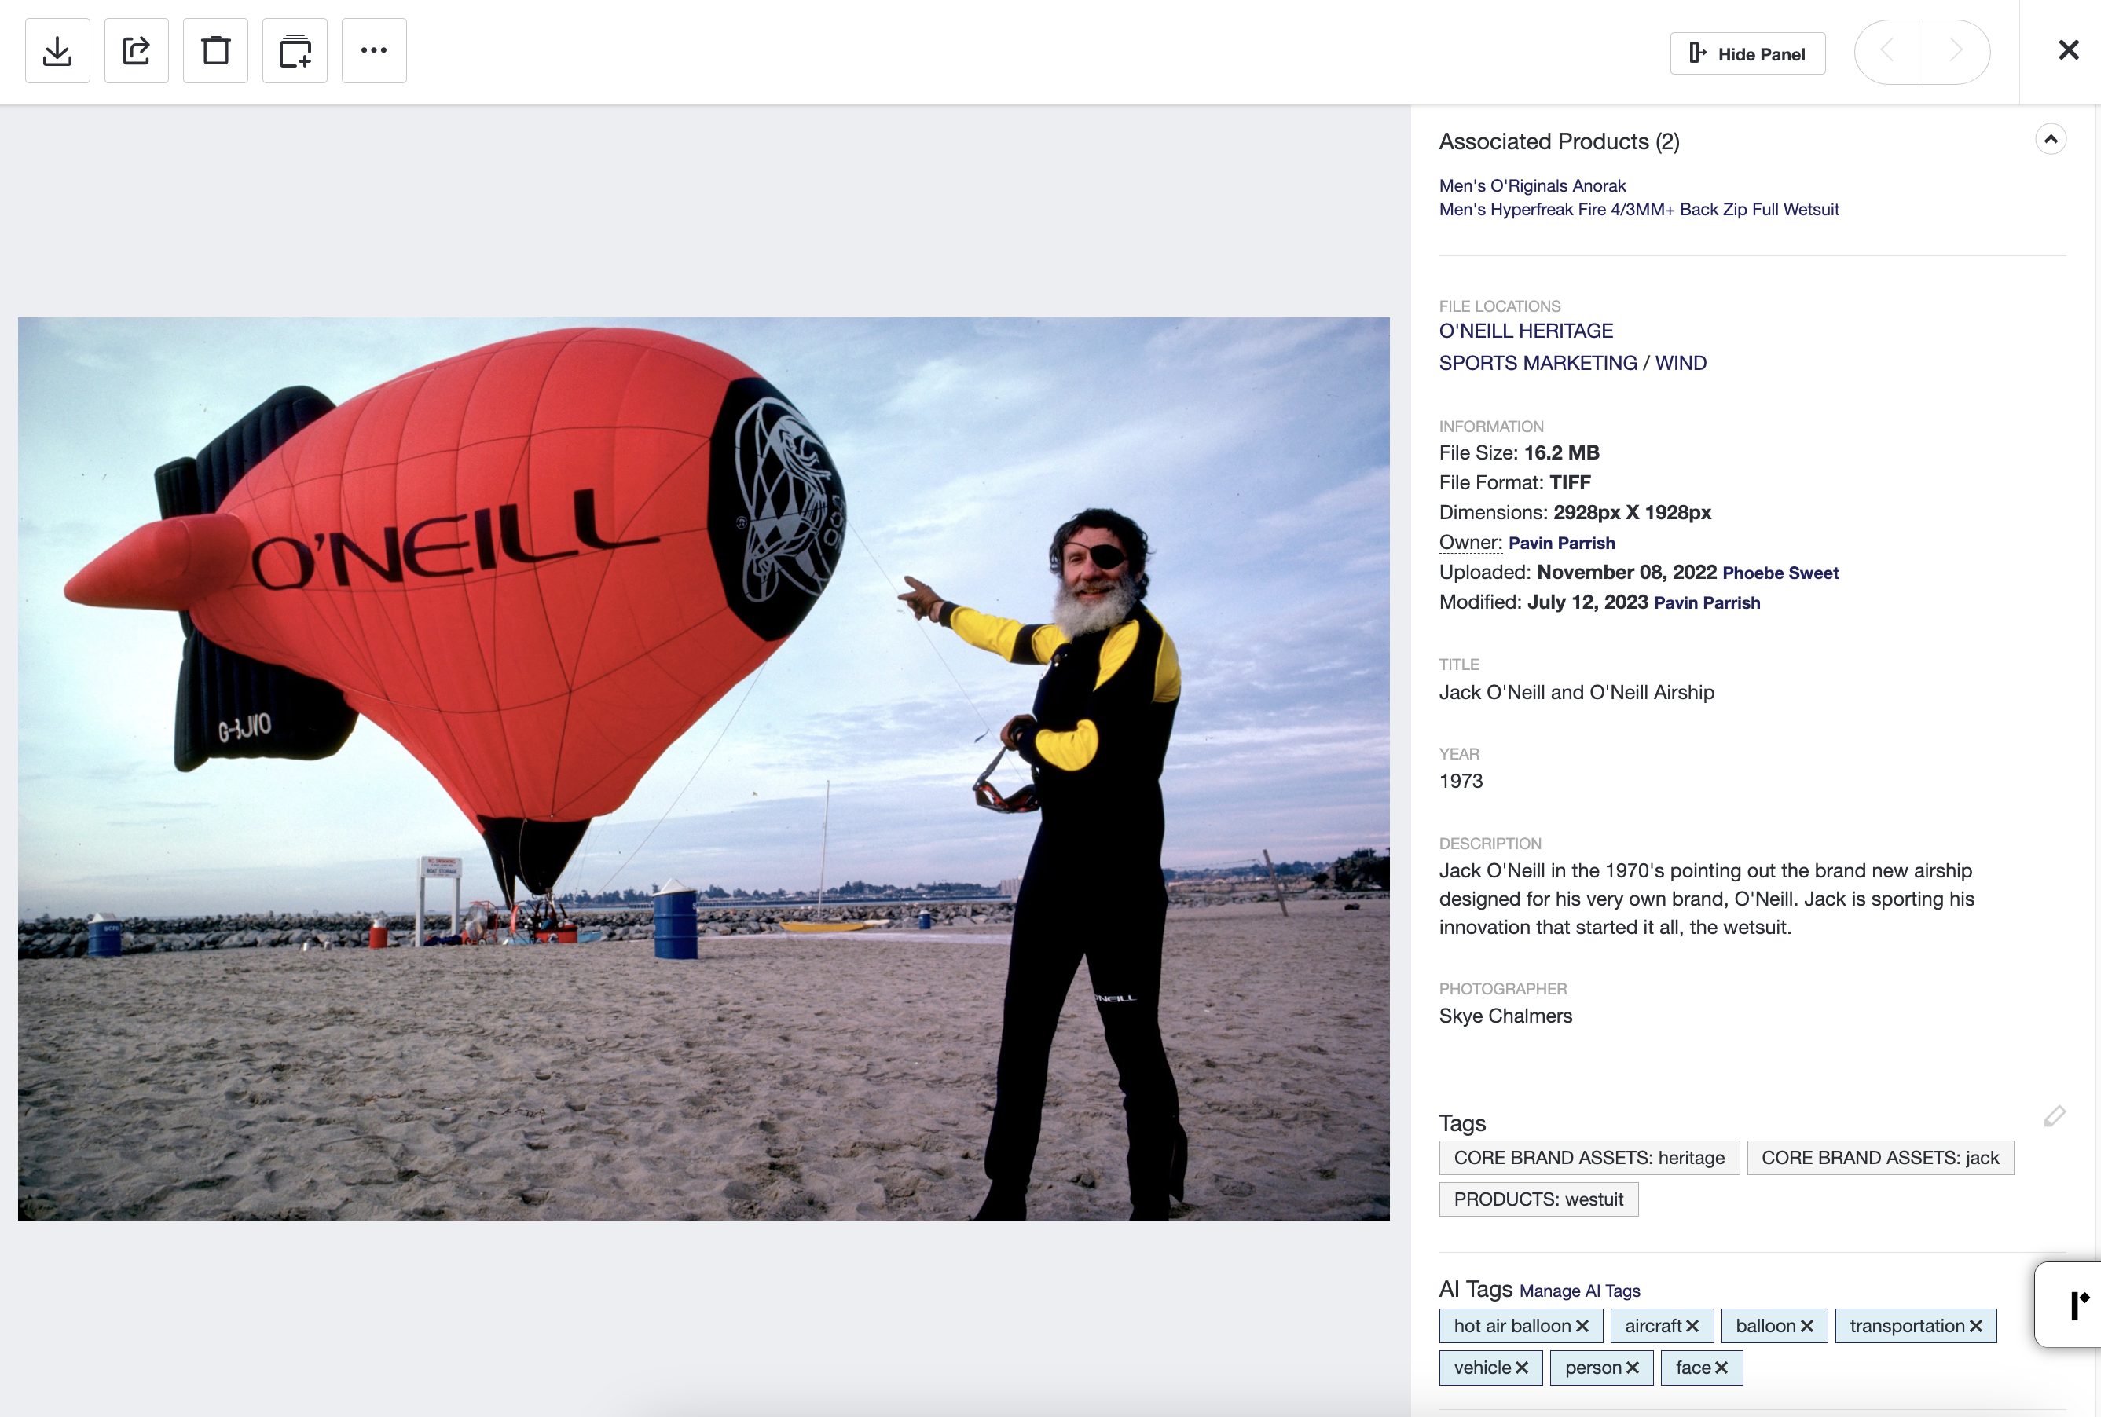
Task: Click the Owner label
Action: (1471, 542)
